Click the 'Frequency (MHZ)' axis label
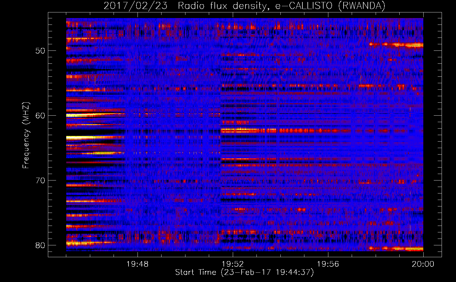The image size is (456, 282). pos(26,135)
